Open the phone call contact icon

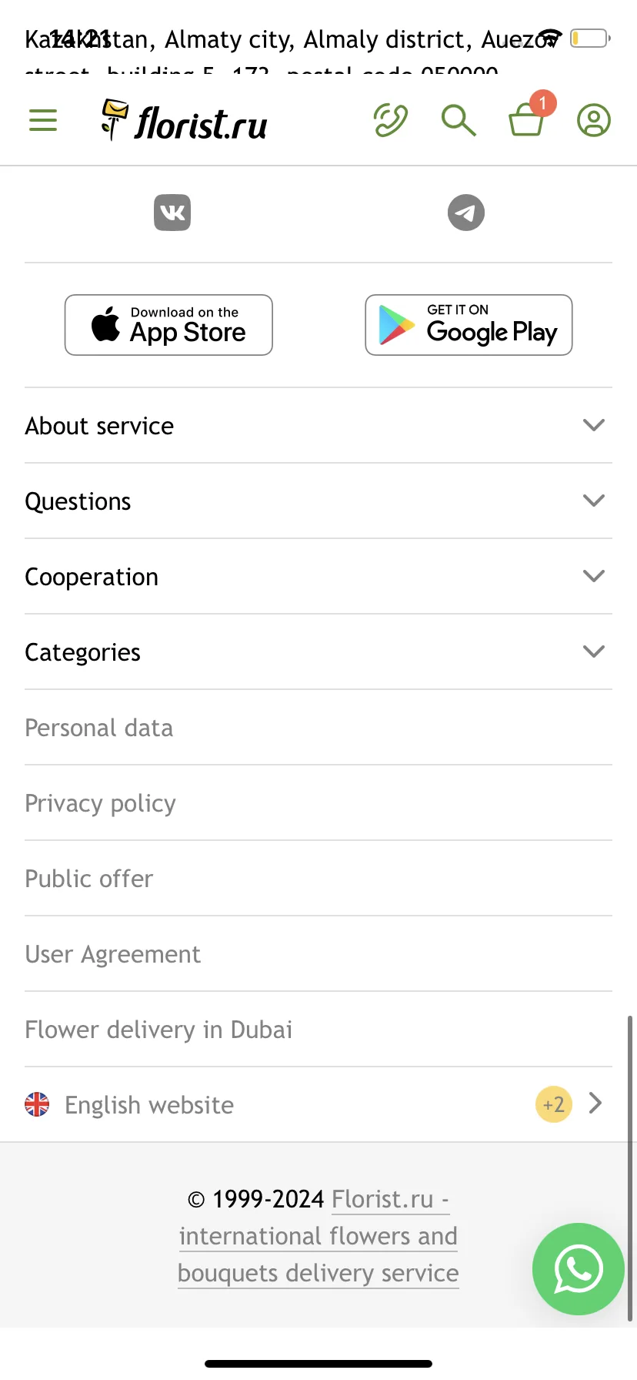click(391, 120)
